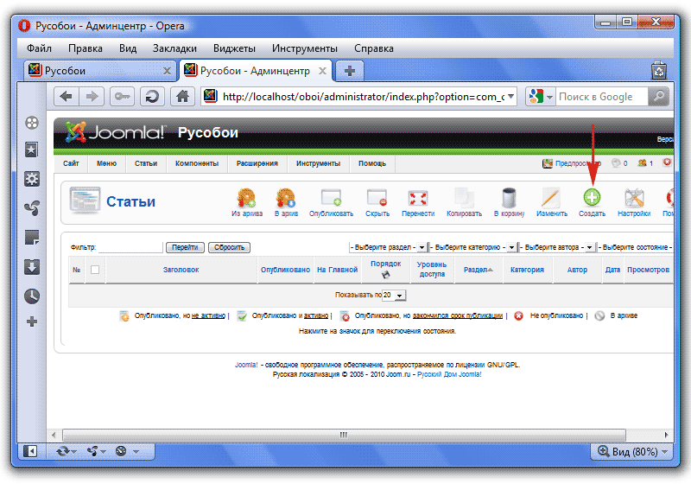
Task: Click the Перенести (Move) icon
Action: 418,198
